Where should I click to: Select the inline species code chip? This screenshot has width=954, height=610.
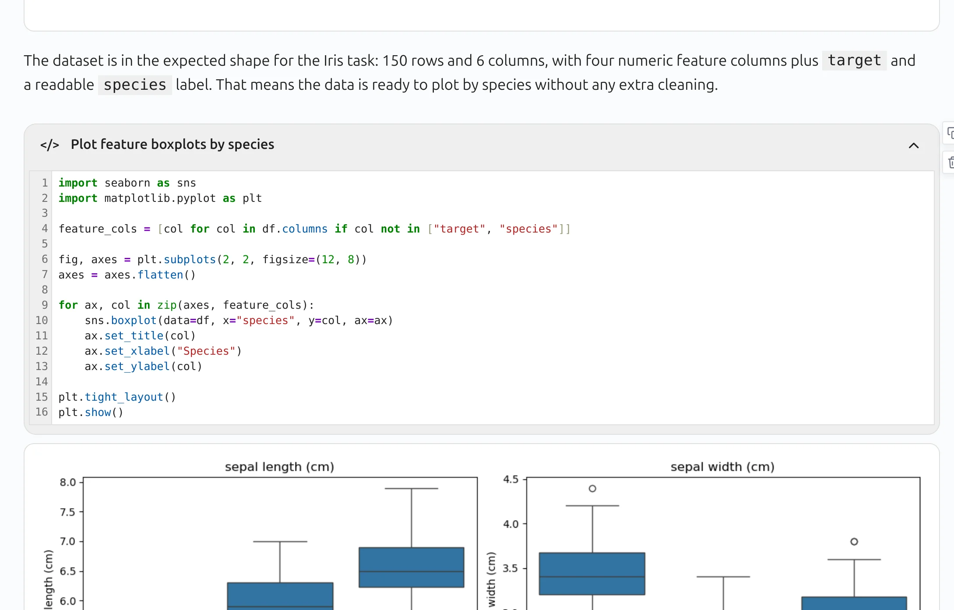[134, 85]
